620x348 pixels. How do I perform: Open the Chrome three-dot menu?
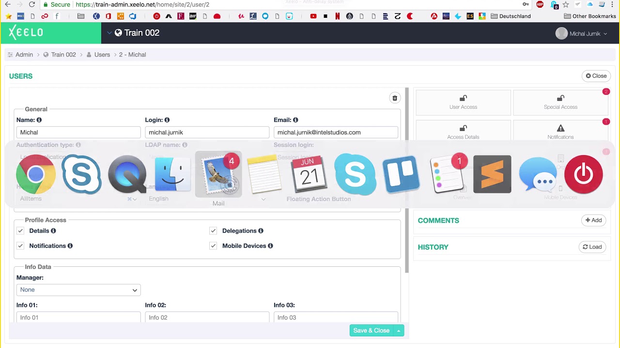click(x=613, y=4)
